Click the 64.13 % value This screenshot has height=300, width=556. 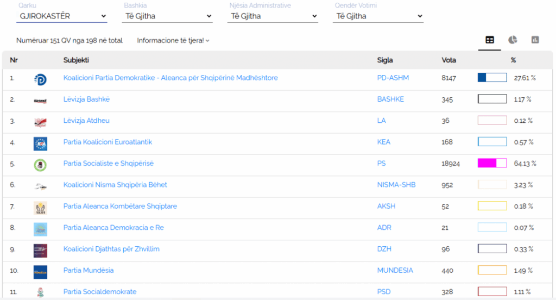(x=525, y=163)
